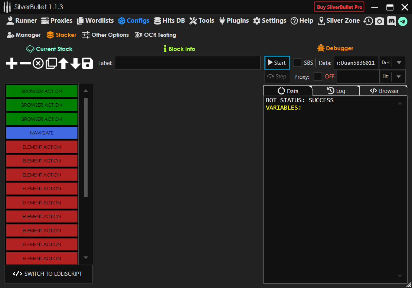This screenshot has width=412, height=288.
Task: Open the OCR Testing sub-tab
Action: pyautogui.click(x=156, y=35)
